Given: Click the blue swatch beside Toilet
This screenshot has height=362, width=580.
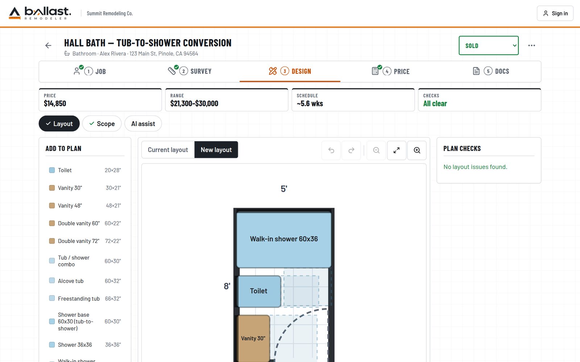Looking at the screenshot, I should tap(52, 170).
